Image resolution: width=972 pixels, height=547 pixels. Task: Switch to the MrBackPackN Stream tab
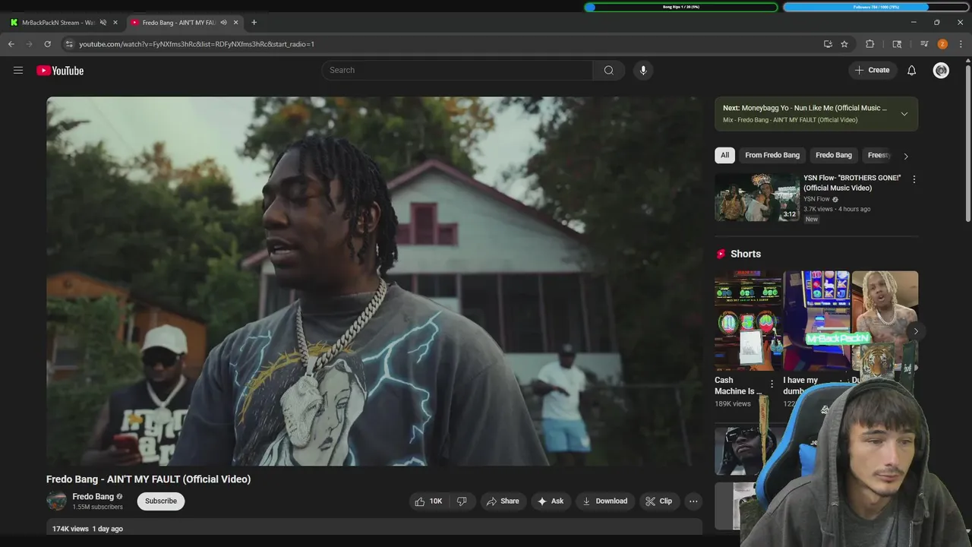(59, 23)
